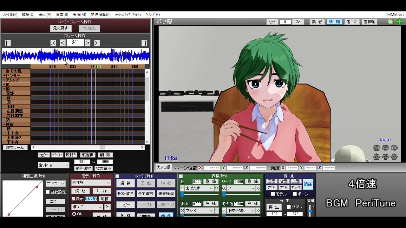Collapse the bone operation panel minus icon
Image resolution: width=406 pixels, height=228 pixels.
pos(117,176)
